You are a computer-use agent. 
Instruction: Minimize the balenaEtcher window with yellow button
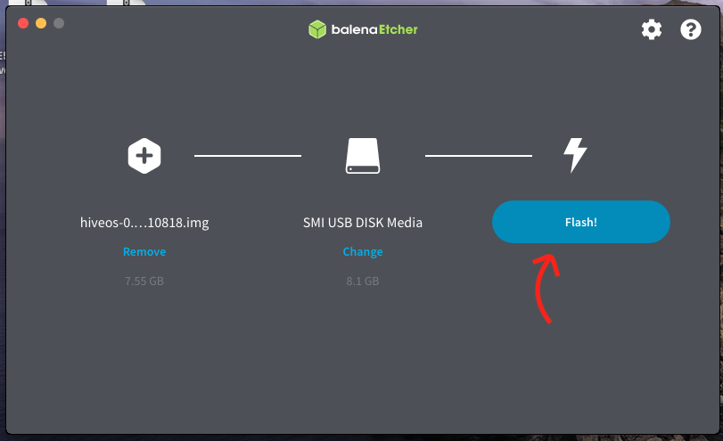click(41, 23)
